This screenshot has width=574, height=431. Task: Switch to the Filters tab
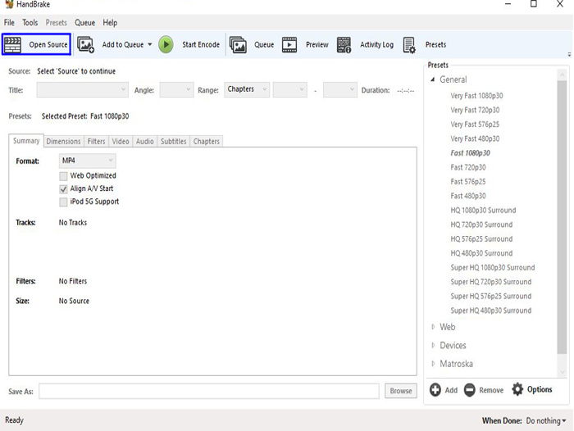pyautogui.click(x=96, y=141)
